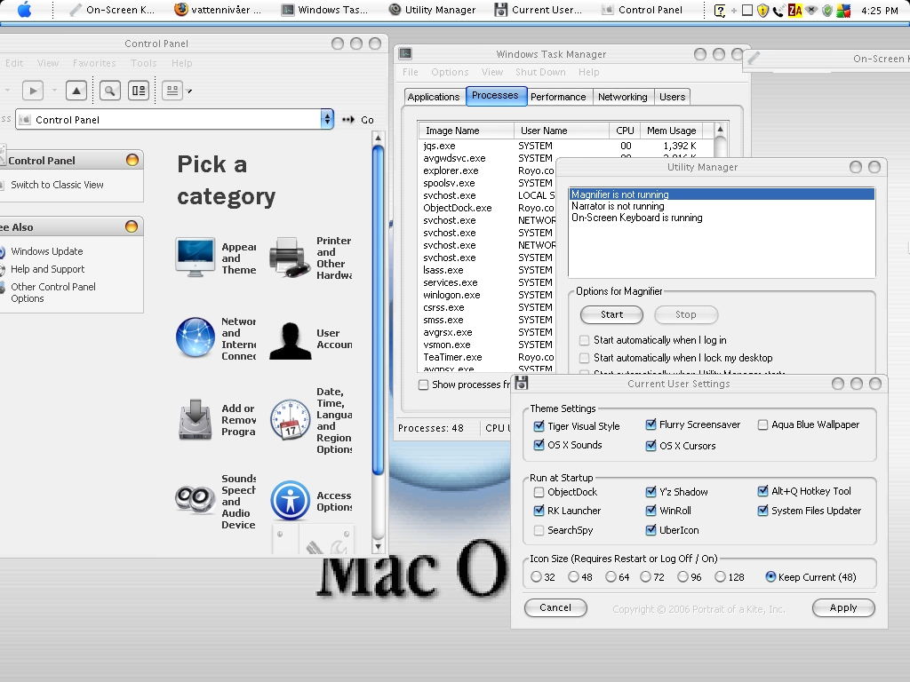The width and height of the screenshot is (910, 682).
Task: Click the help question mark tray icon
Action: click(x=719, y=10)
